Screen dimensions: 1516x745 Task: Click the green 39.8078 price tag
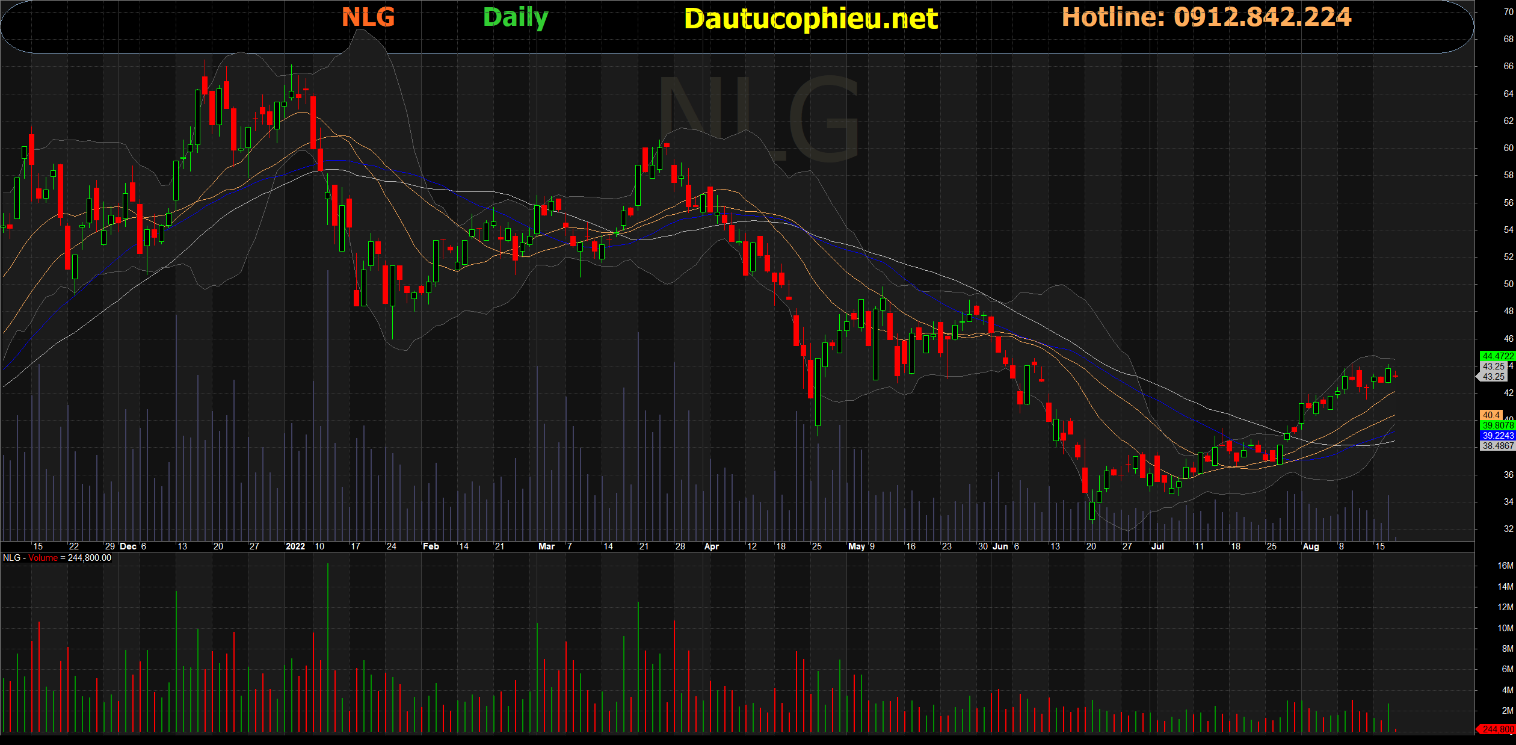(1497, 425)
